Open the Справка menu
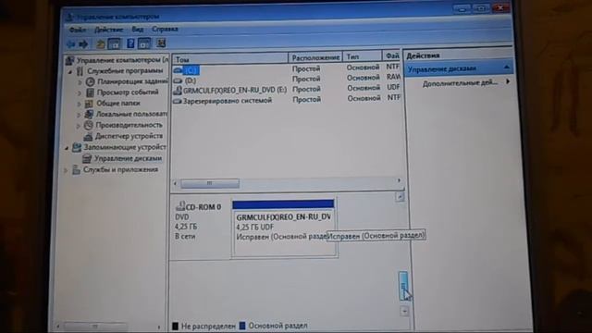This screenshot has height=333, width=592. pyautogui.click(x=165, y=29)
